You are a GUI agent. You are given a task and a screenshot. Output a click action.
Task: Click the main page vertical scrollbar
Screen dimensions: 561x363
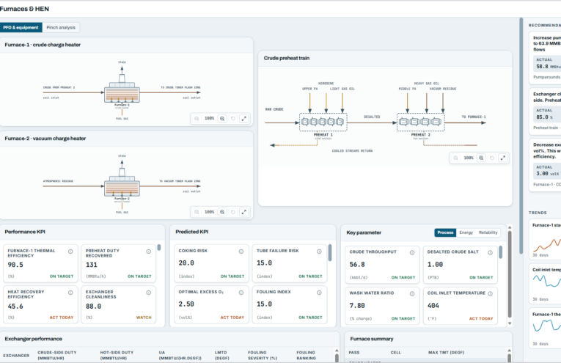521,136
